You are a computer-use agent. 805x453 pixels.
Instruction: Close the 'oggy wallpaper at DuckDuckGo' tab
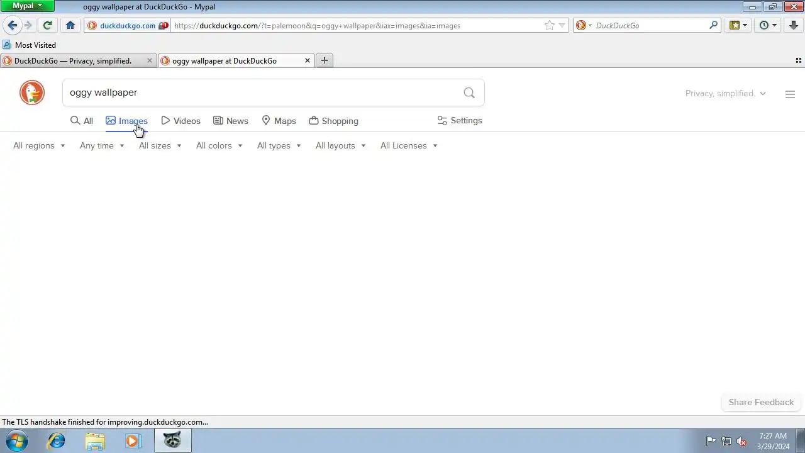(x=308, y=61)
